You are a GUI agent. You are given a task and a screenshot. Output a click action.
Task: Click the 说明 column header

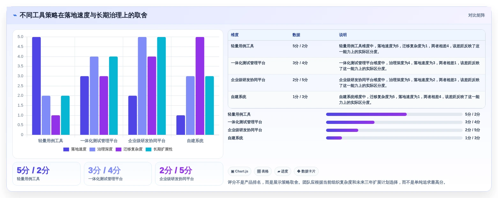(343, 35)
